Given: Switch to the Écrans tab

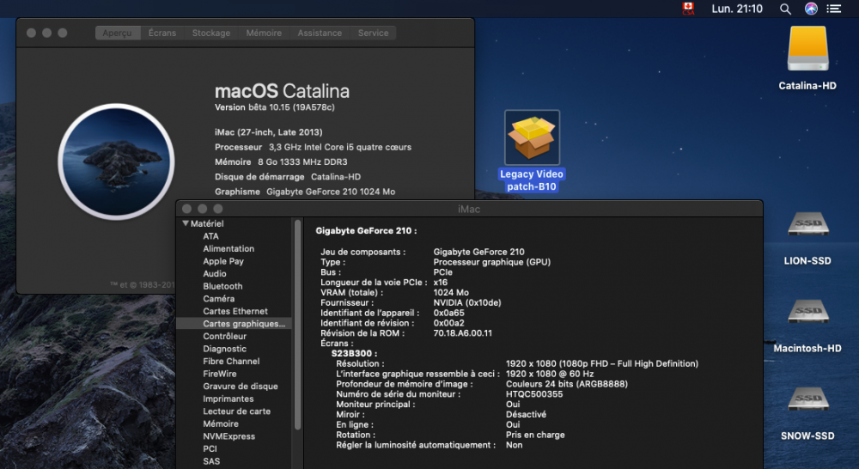Looking at the screenshot, I should tap(162, 33).
